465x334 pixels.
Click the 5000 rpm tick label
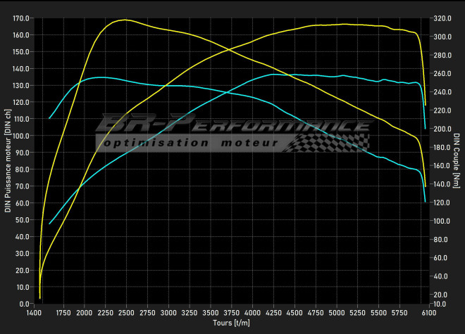(x=337, y=313)
